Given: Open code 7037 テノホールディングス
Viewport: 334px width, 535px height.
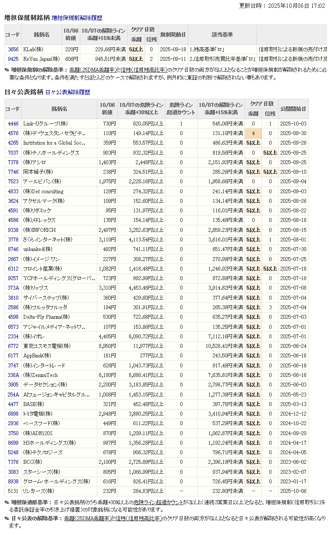Looking at the screenshot, I should 13,153.
